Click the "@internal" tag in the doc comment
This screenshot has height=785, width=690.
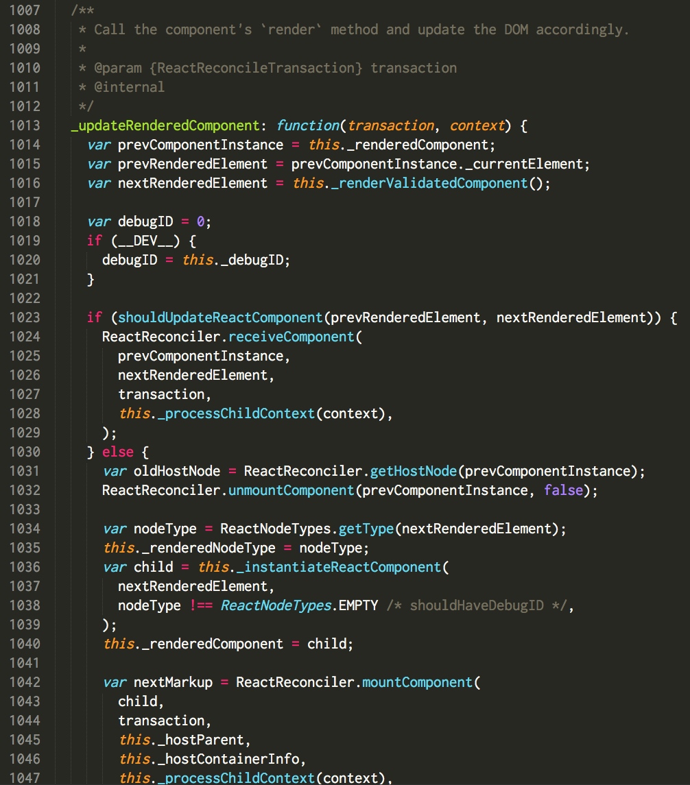[x=129, y=87]
